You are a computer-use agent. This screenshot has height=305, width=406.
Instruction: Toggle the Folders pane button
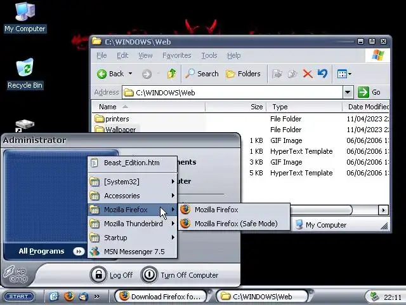(243, 74)
